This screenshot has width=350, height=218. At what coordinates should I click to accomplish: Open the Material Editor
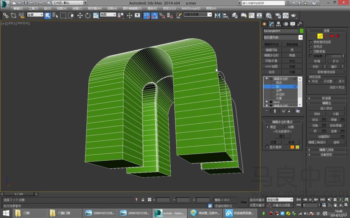[269, 16]
